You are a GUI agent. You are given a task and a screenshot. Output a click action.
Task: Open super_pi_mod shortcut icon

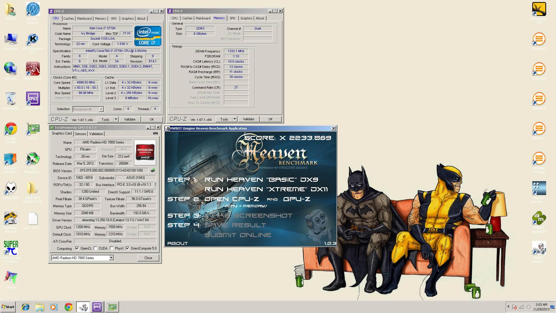click(x=11, y=252)
